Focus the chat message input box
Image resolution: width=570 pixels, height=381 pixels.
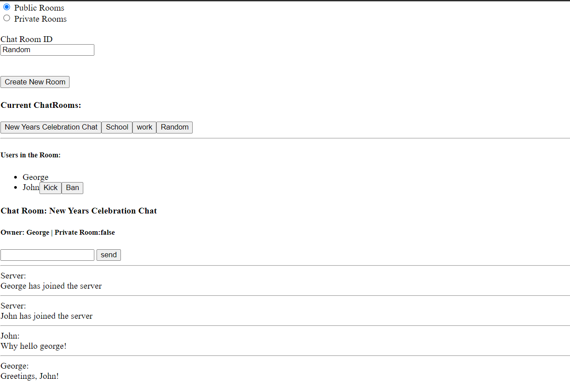[x=47, y=255]
